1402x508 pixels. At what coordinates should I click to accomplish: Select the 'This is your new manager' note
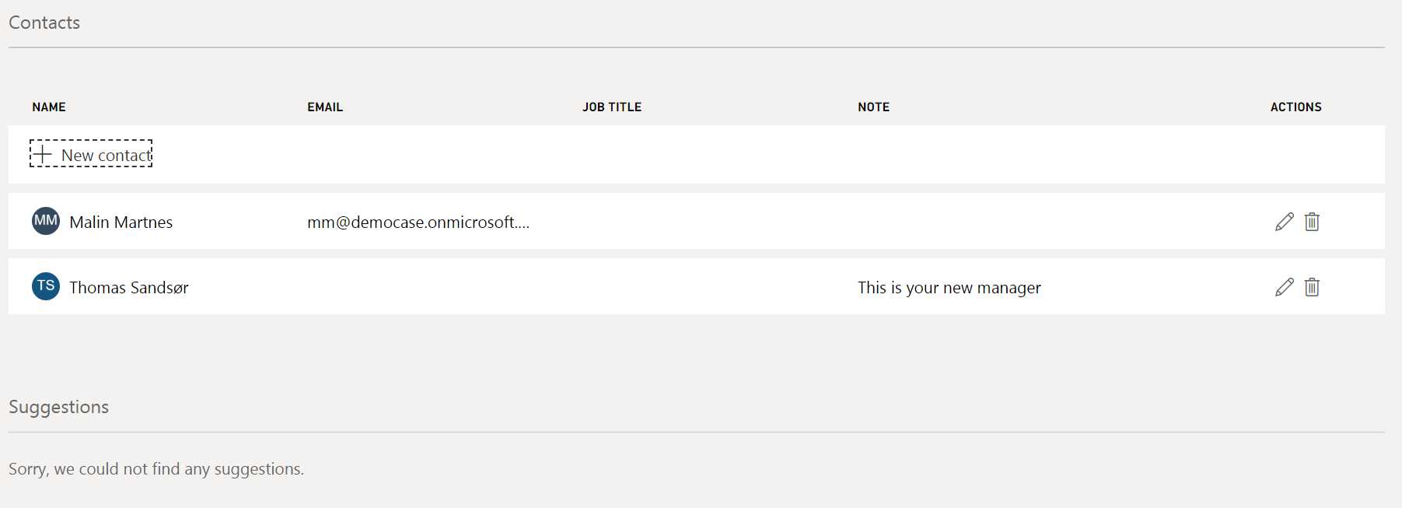pyautogui.click(x=949, y=288)
